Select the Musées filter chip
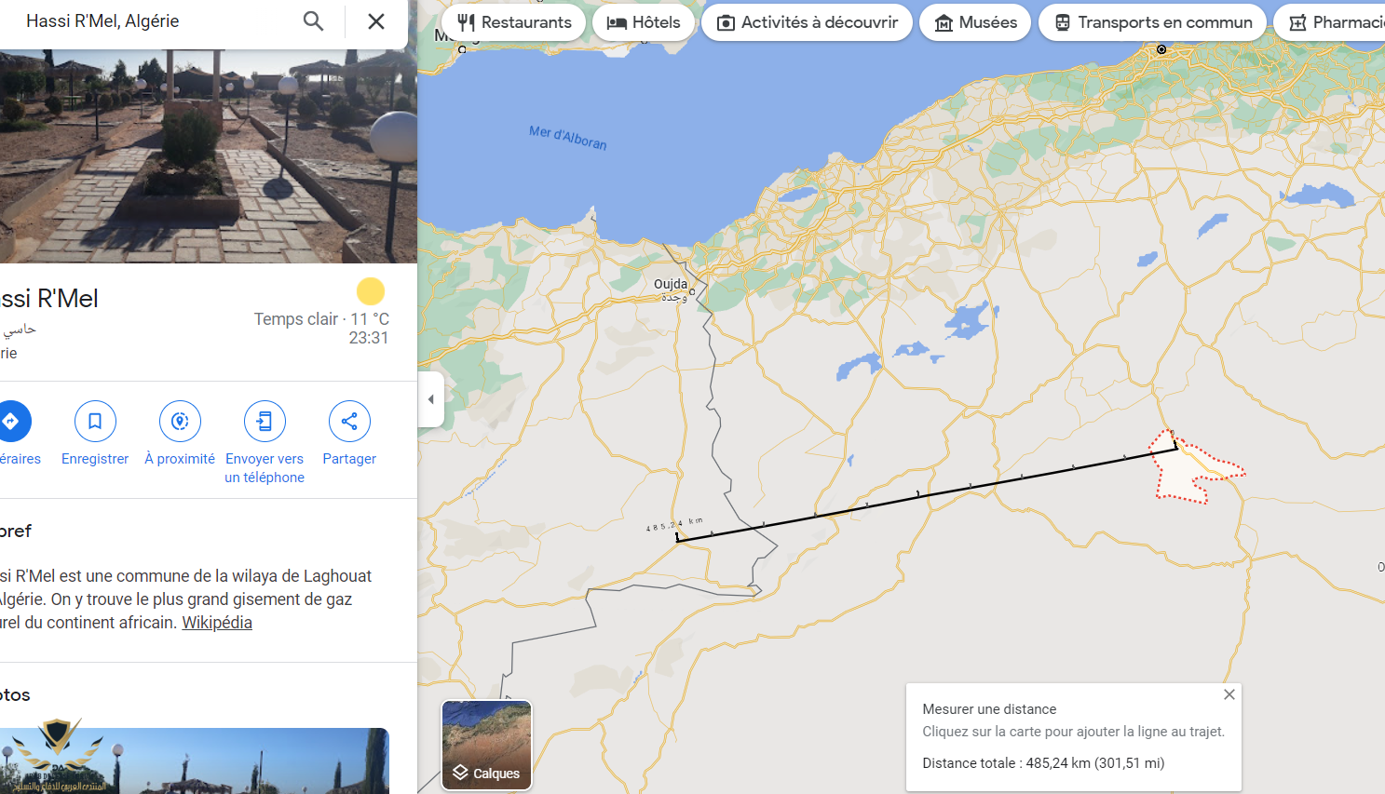1385x794 pixels. point(975,22)
